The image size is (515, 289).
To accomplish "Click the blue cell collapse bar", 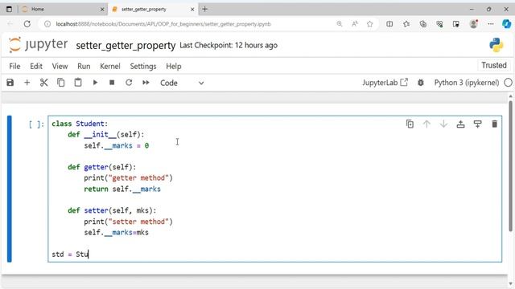I will click(x=10, y=189).
